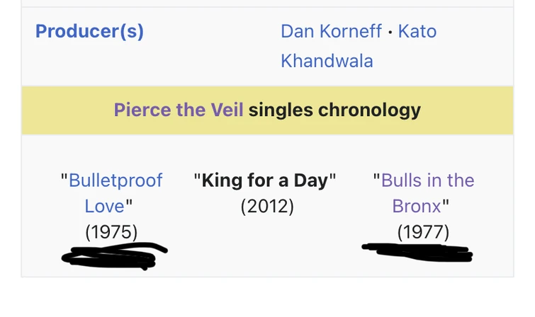This screenshot has width=535, height=317.
Task: Click the 'Khandwala' surname link
Action: 327,61
